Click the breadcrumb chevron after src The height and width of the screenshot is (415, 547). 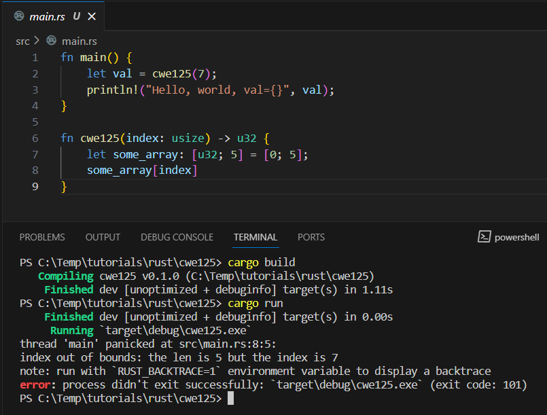pyautogui.click(x=37, y=41)
